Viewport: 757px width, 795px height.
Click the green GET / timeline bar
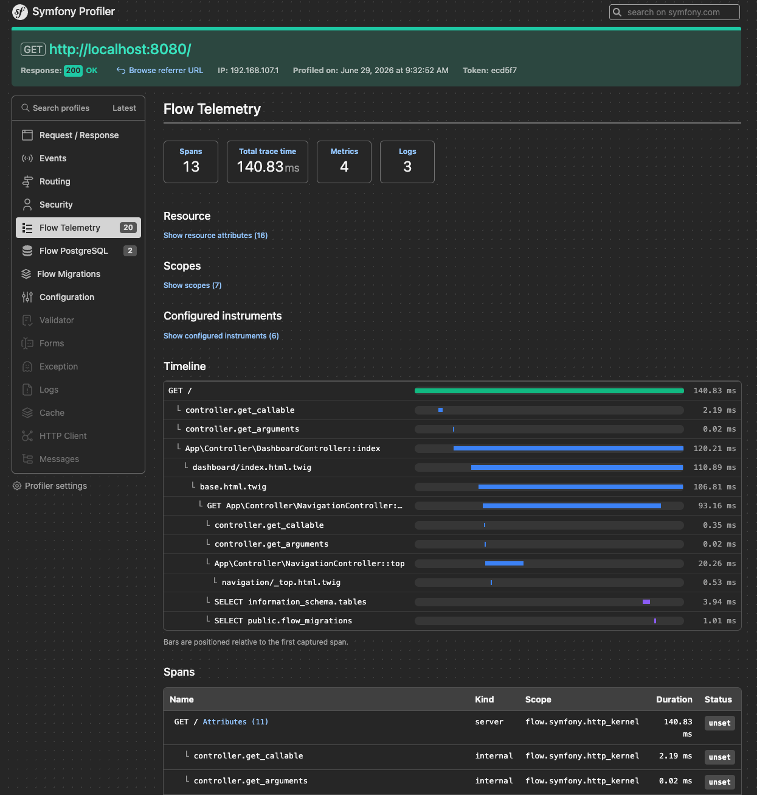point(549,391)
